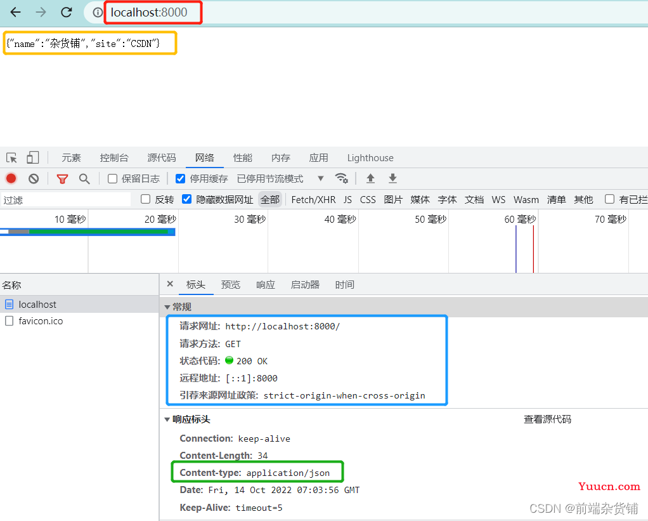
Task: Select the 标头 detail tab
Action: click(195, 284)
